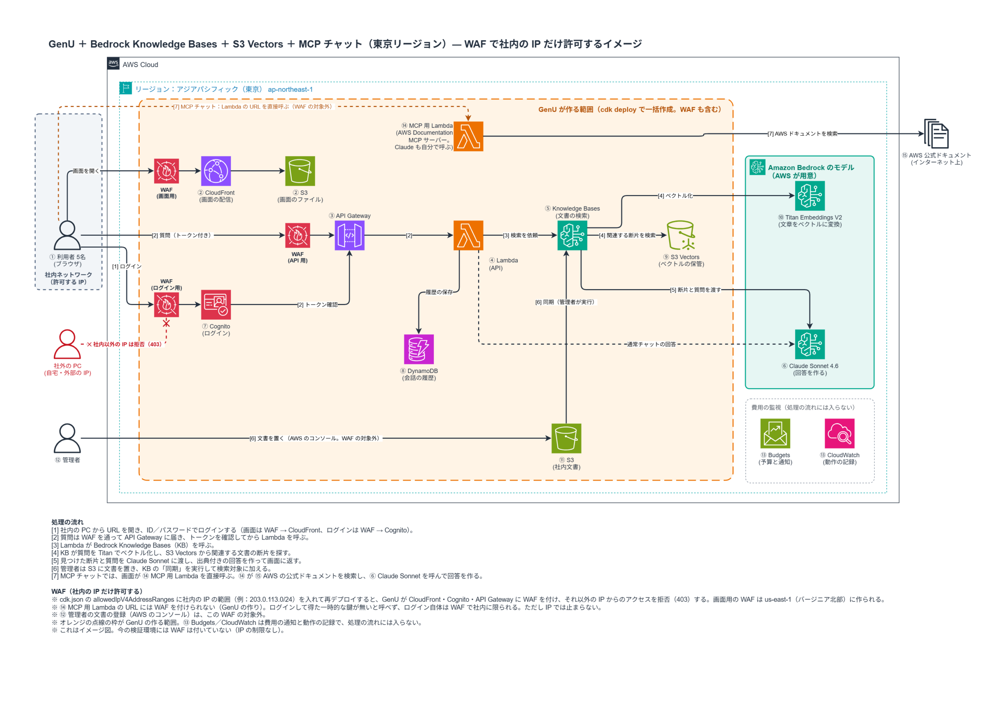
Task: Select the '[2] トークン確認' arrow label
Action: point(317,305)
